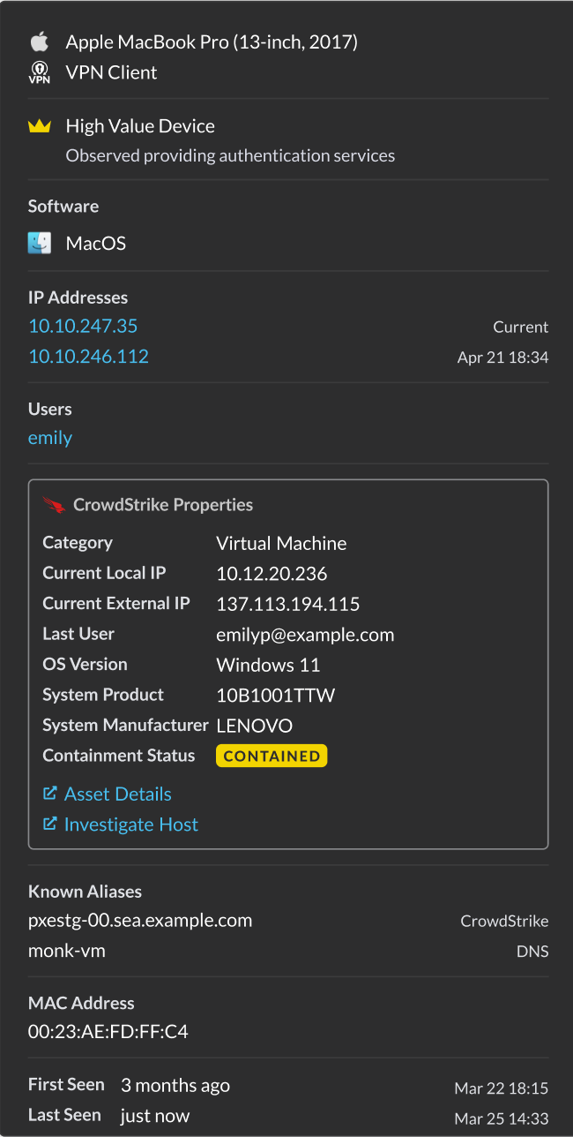
Task: Click the CrowdStrike falcon logo
Action: pos(54,505)
